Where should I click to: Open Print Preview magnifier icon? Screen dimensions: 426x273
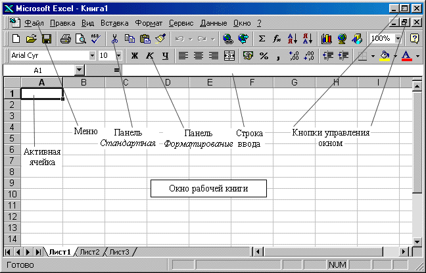(x=81, y=39)
